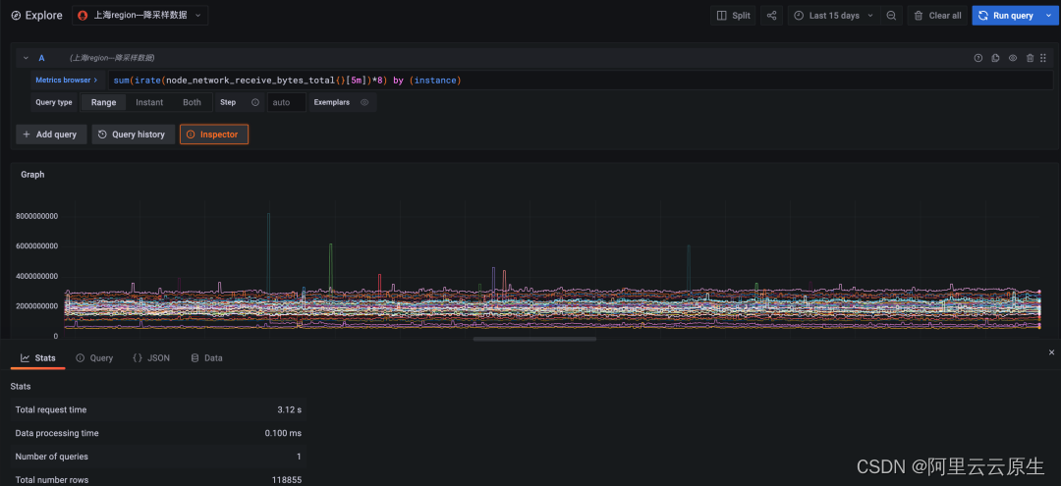The image size is (1061, 486).
Task: Show query help for row A
Action: (x=977, y=58)
